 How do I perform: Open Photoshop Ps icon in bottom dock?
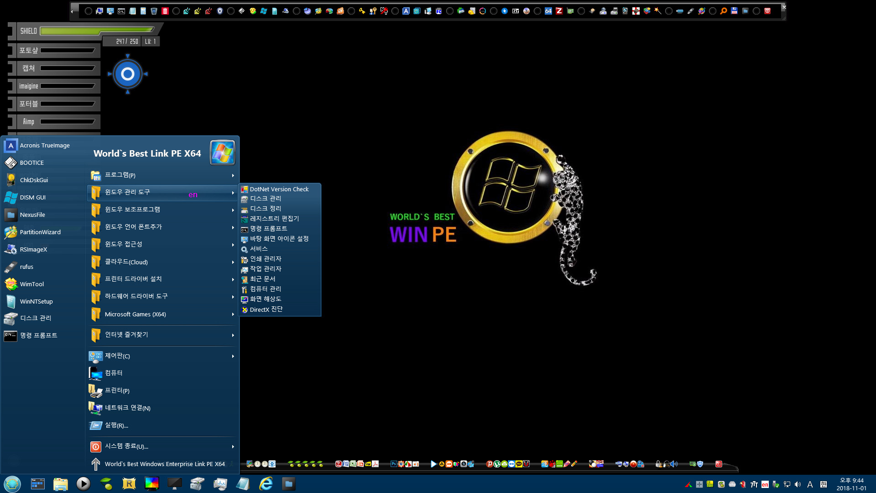pos(394,464)
